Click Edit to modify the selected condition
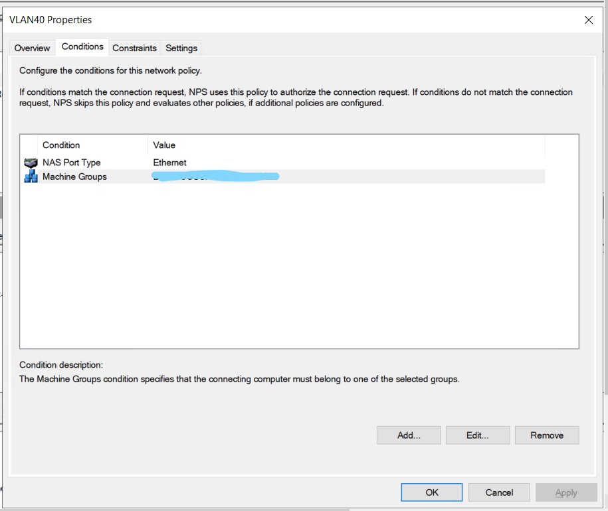 click(x=477, y=435)
